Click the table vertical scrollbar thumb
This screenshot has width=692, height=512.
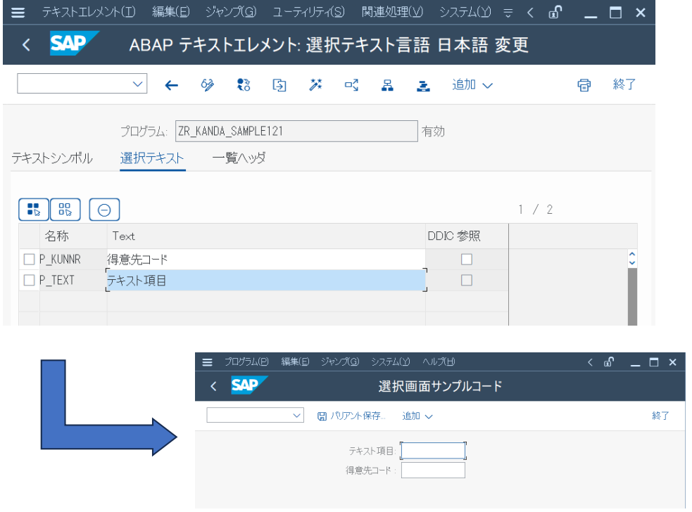coord(632,297)
